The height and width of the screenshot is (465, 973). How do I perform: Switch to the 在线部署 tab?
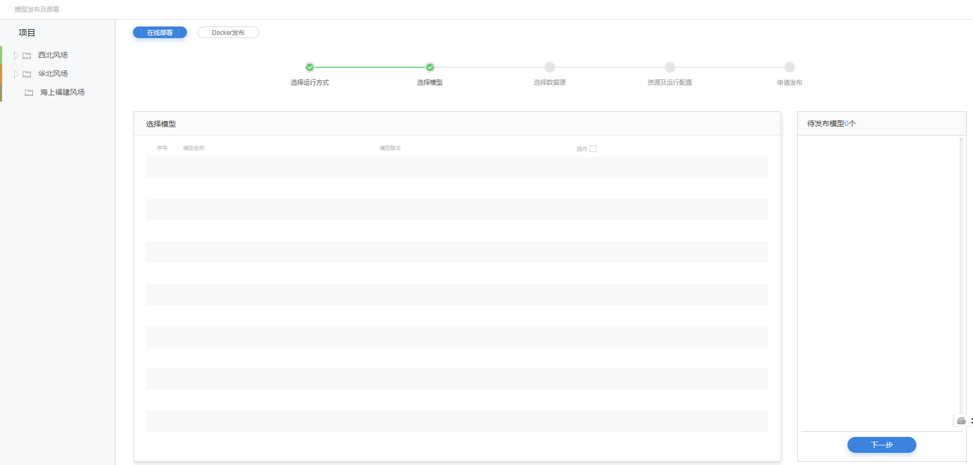pos(160,32)
